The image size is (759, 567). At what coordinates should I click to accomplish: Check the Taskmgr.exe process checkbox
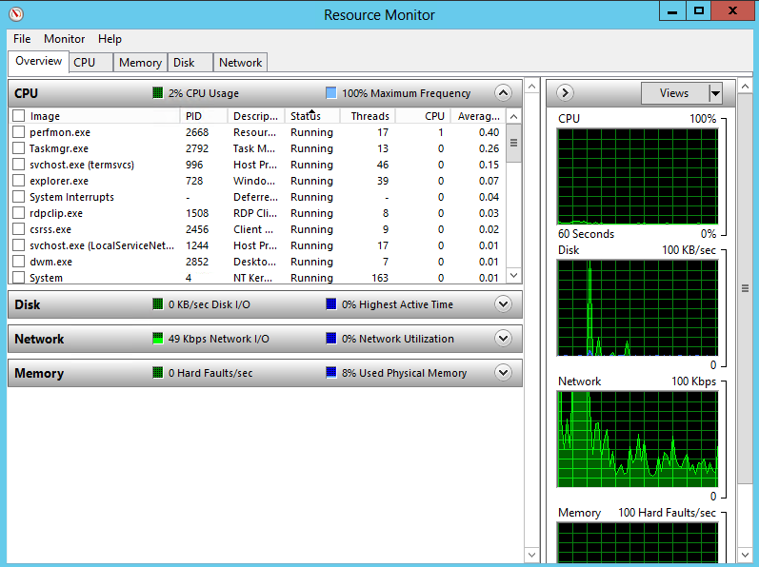click(18, 148)
